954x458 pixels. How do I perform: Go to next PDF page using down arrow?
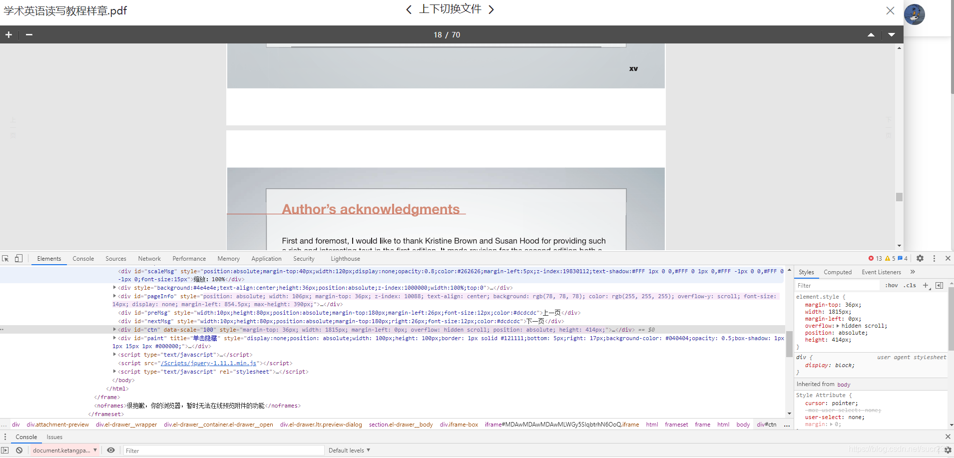point(892,34)
